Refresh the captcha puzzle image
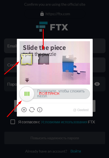 tap(32, 110)
